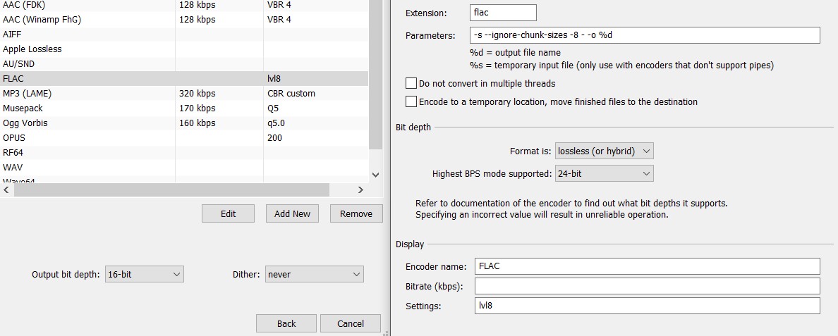Remove the selected encoder preset

(356, 213)
